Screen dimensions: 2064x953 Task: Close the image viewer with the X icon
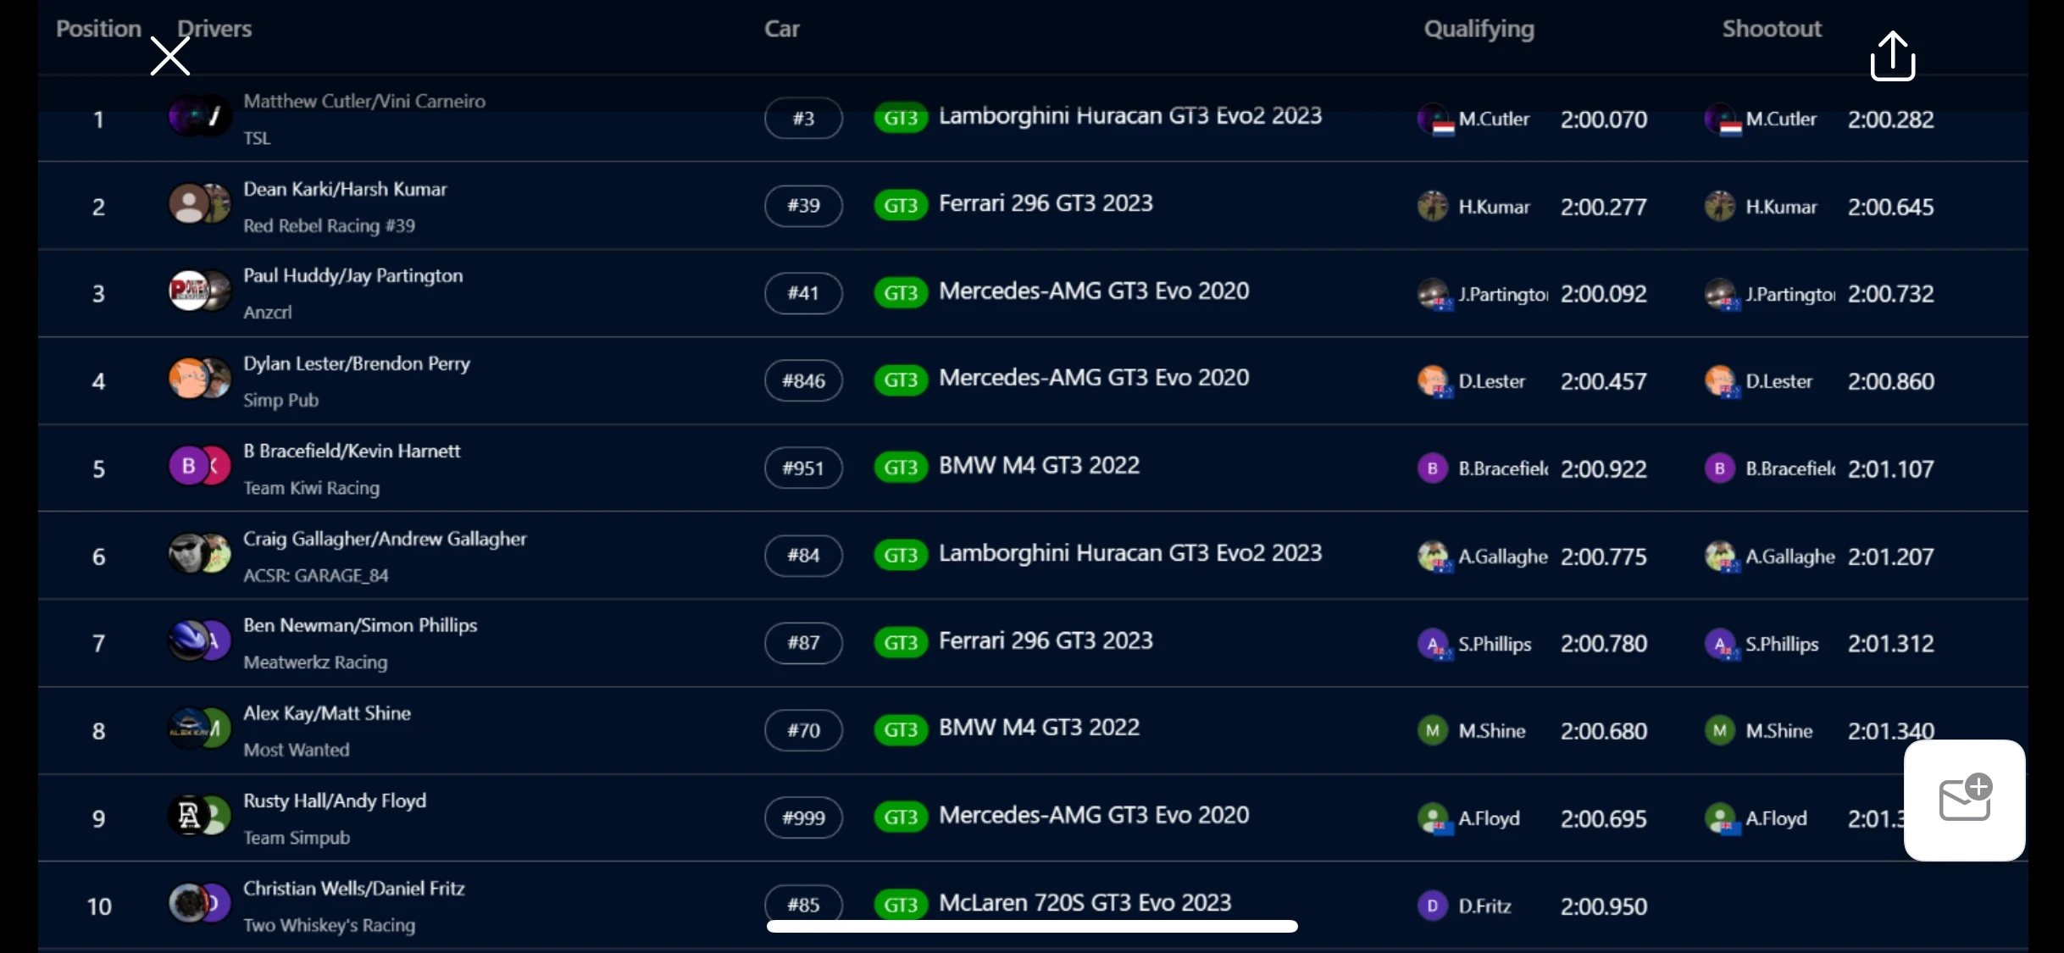click(x=169, y=56)
